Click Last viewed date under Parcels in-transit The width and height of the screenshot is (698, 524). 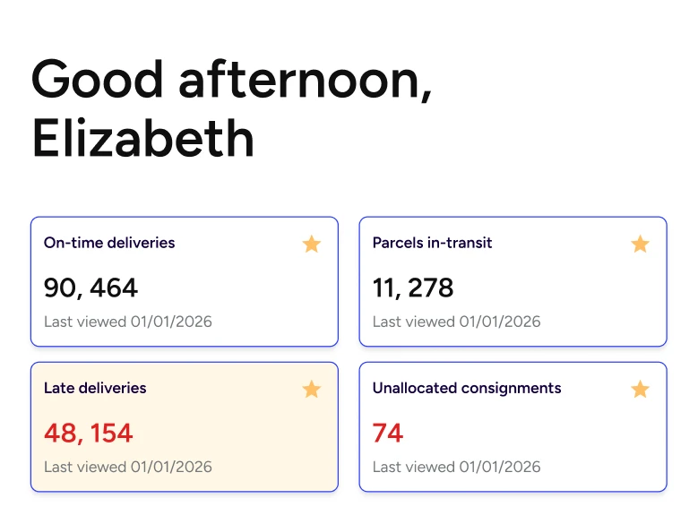point(457,322)
